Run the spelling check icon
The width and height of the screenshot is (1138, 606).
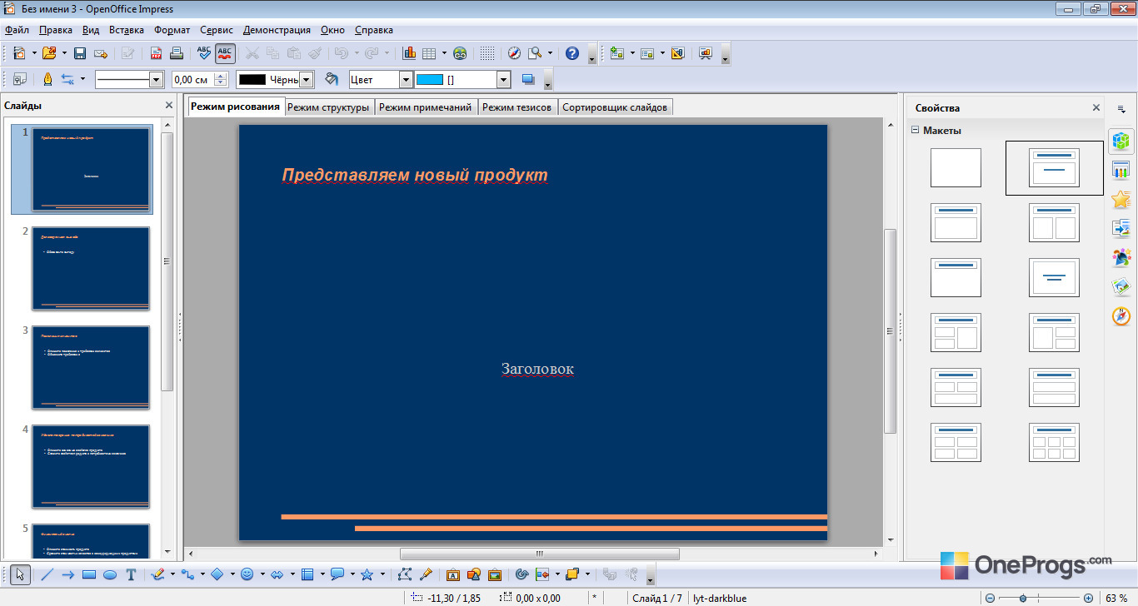(x=204, y=53)
